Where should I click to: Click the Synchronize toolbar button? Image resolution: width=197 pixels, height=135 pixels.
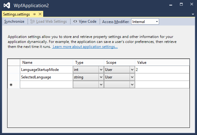pyautogui.click(x=14, y=21)
